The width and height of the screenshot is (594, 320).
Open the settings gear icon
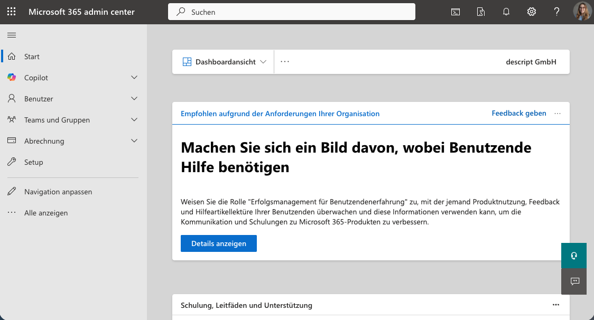[531, 11]
